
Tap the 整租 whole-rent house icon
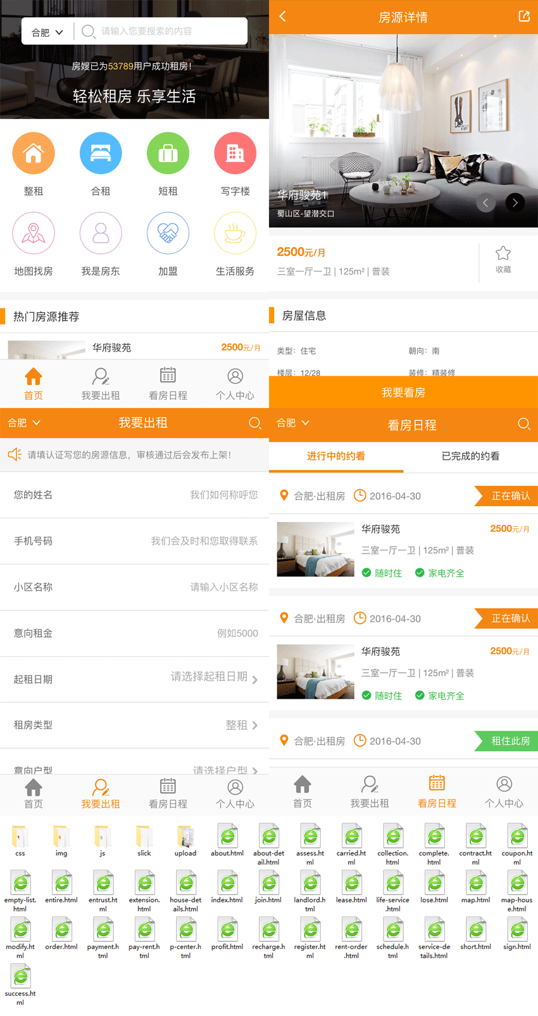(x=34, y=153)
